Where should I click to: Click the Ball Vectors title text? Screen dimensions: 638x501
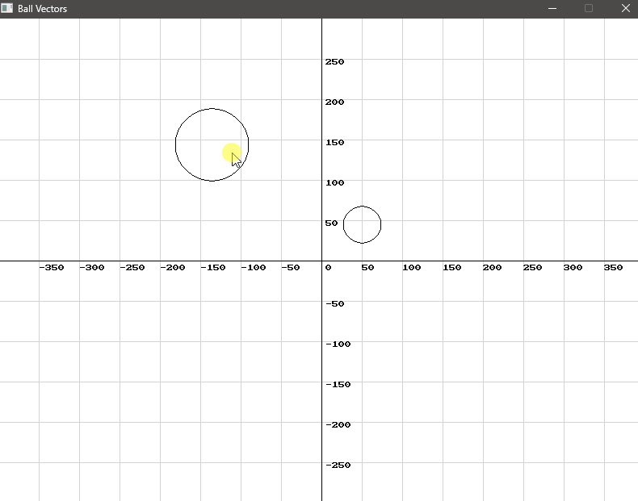click(x=42, y=9)
